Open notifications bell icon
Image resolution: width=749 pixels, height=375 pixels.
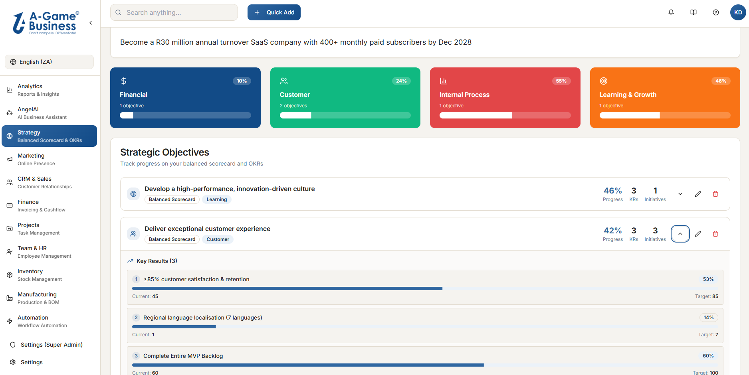[x=671, y=12]
